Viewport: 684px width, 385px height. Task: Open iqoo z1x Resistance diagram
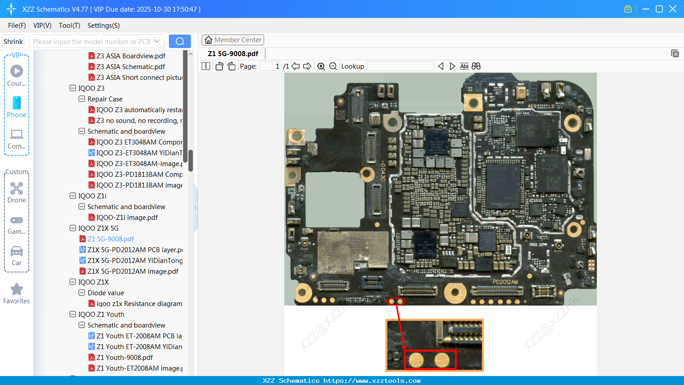135,303
